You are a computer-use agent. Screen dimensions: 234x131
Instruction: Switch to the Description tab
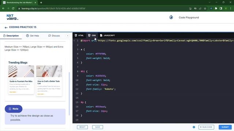pyautogui.click(x=11, y=36)
